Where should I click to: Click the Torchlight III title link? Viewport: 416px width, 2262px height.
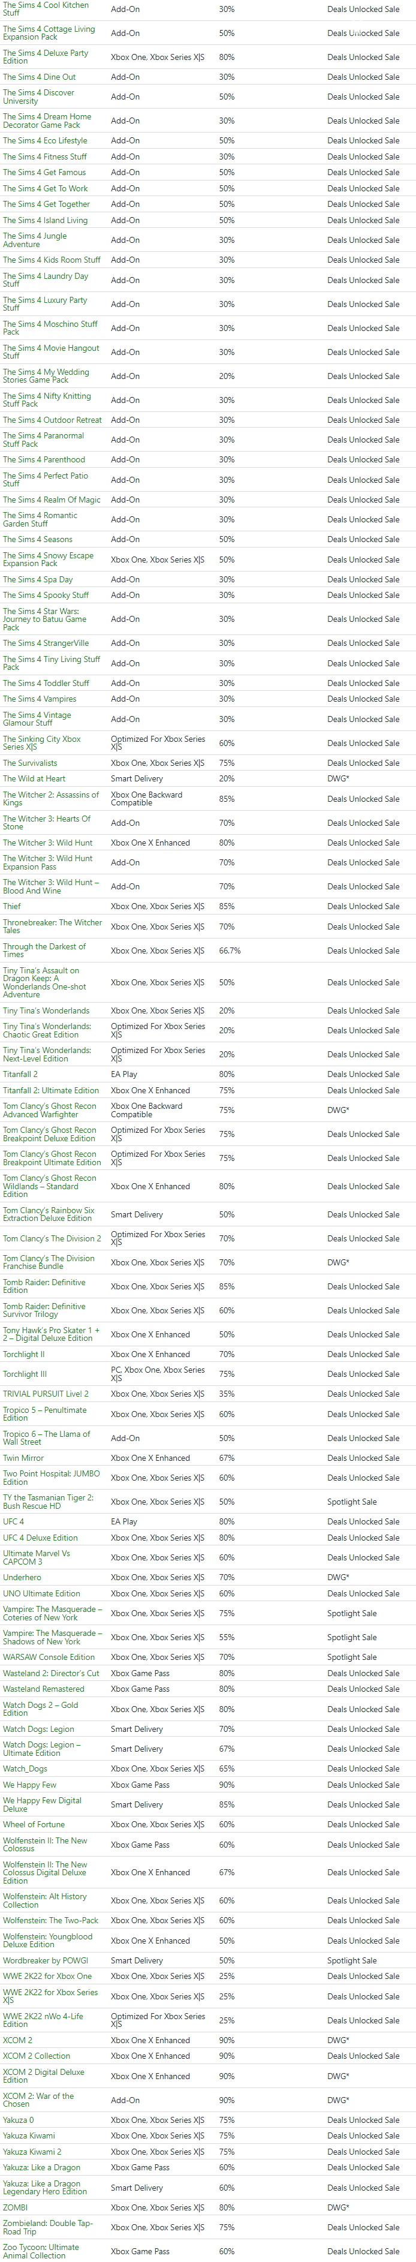click(x=25, y=1374)
